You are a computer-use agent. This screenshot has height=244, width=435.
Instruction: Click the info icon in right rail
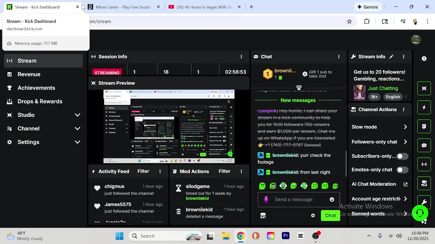tap(424, 59)
